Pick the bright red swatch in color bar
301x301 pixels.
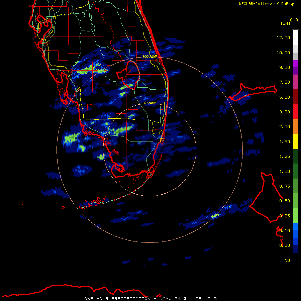click(295, 112)
